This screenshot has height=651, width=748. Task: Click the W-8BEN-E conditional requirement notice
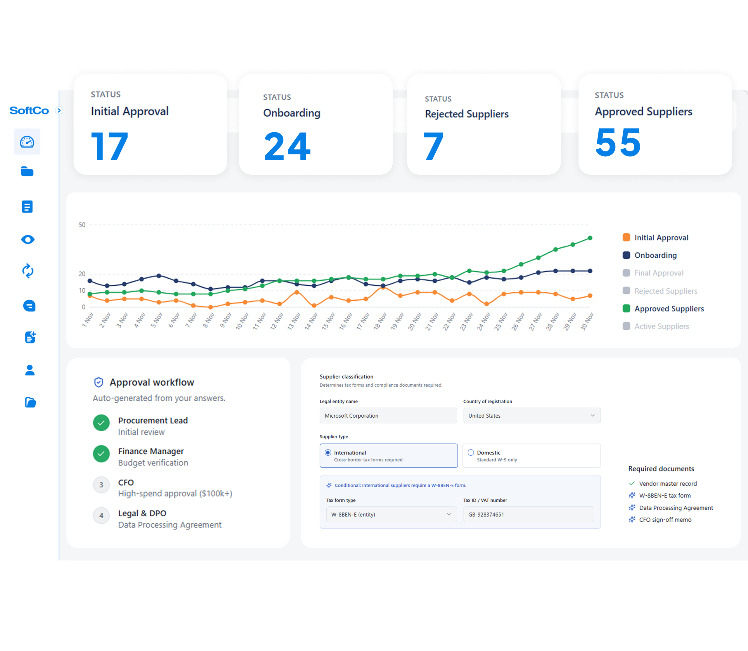click(400, 485)
